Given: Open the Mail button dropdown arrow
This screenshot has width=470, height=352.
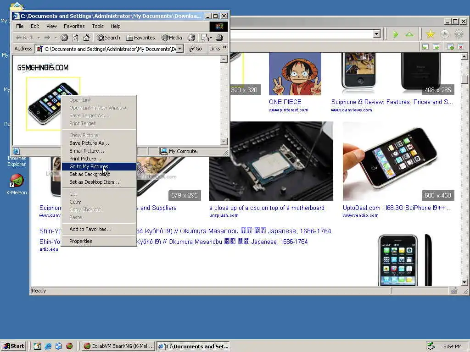Looking at the screenshot, I should click(211, 38).
